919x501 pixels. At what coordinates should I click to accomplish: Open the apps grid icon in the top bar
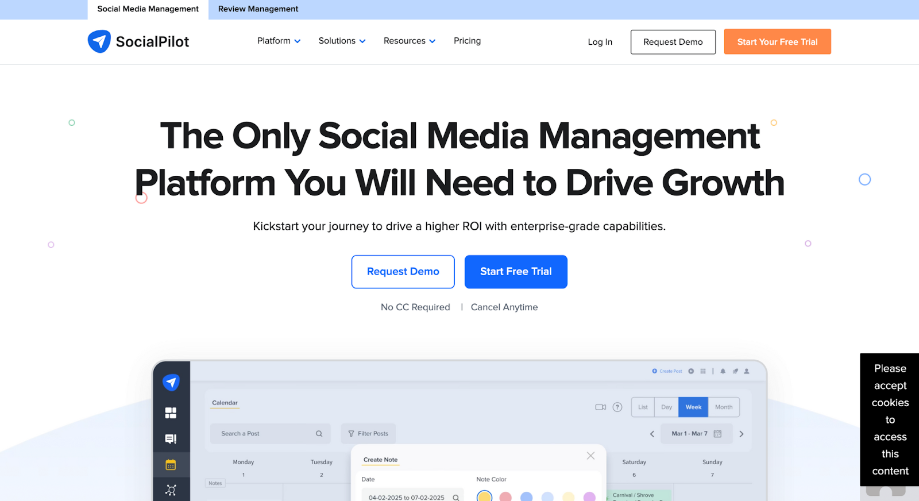click(x=703, y=371)
